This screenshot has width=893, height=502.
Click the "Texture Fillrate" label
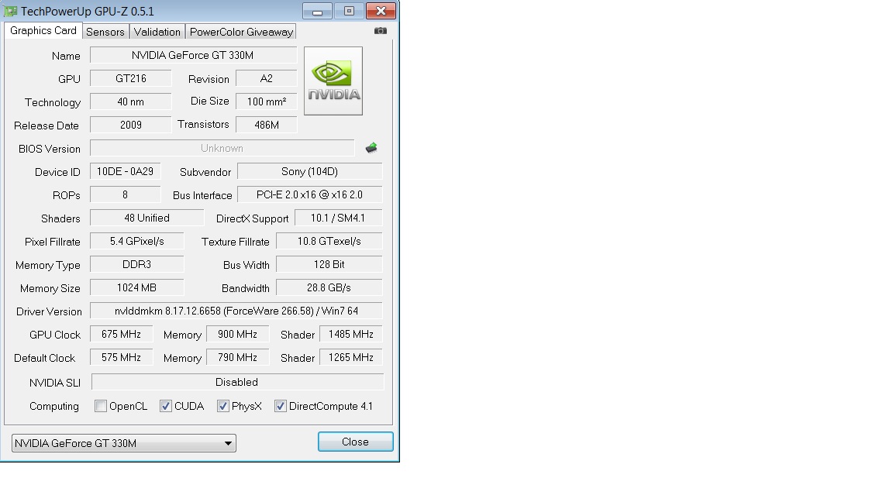(x=235, y=242)
